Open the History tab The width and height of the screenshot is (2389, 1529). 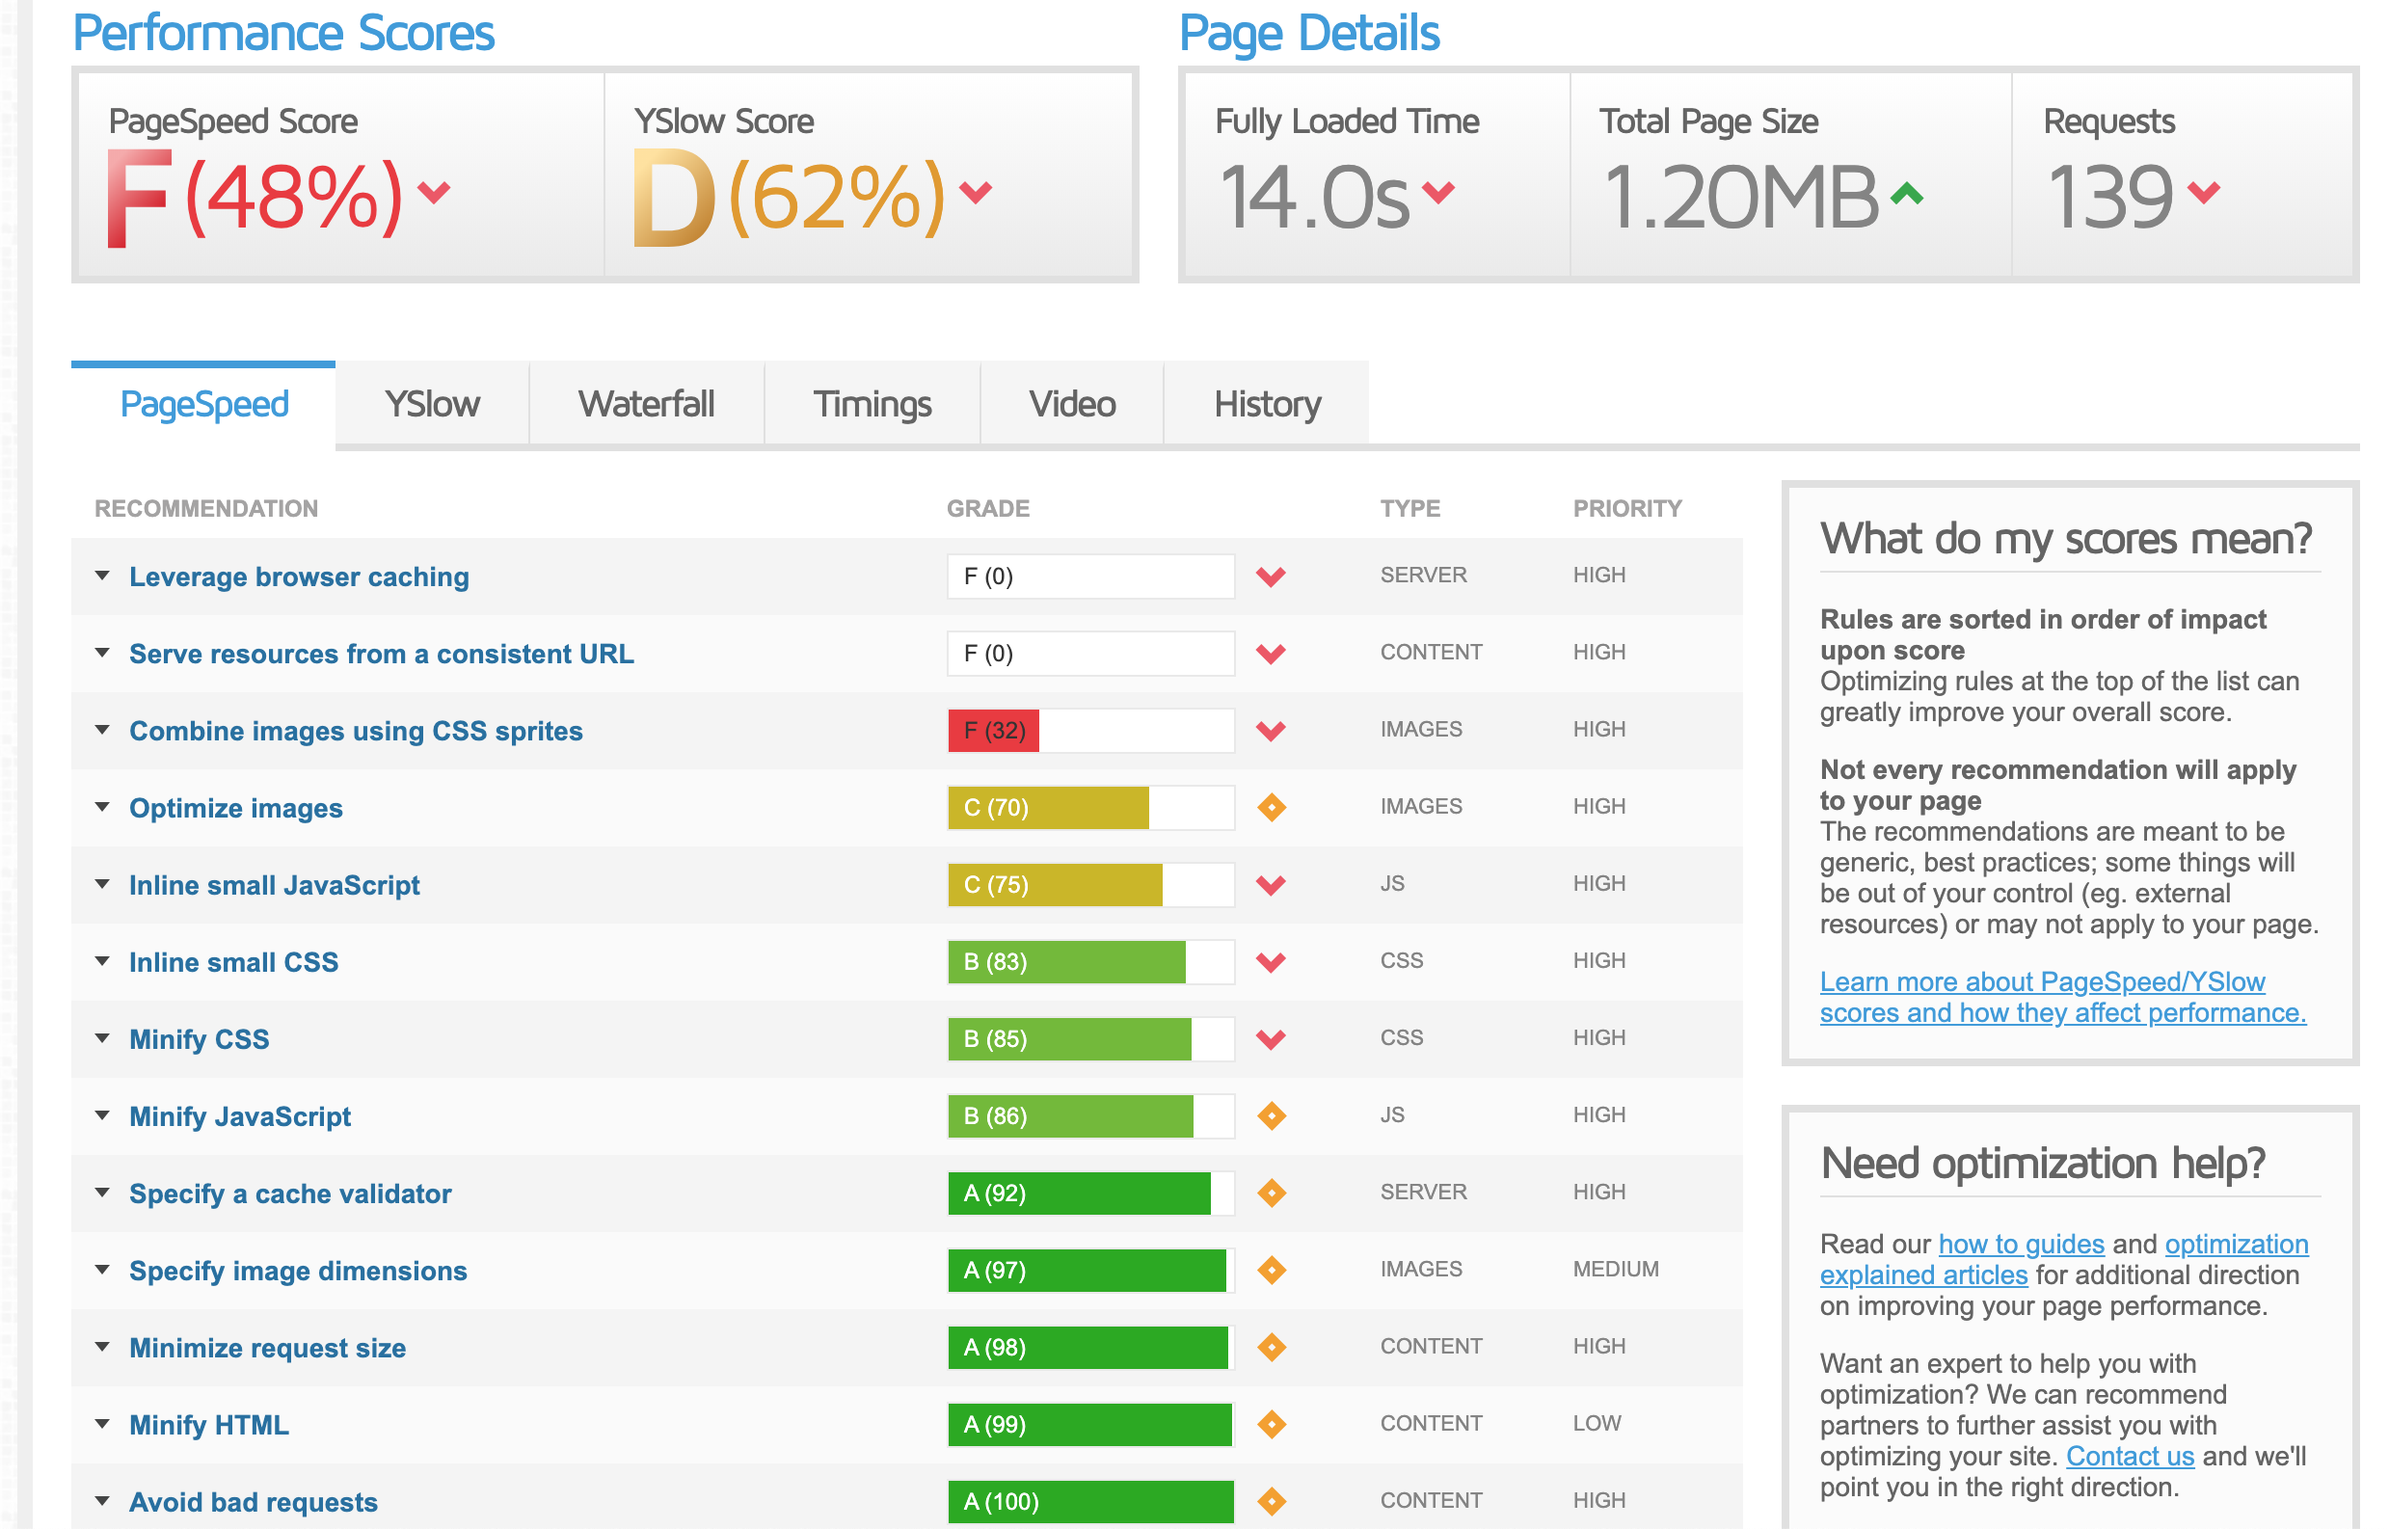1267,405
